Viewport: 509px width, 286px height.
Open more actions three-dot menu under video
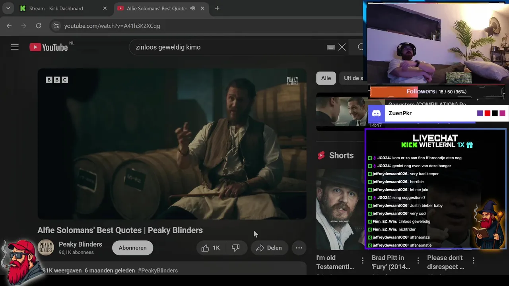(x=299, y=248)
